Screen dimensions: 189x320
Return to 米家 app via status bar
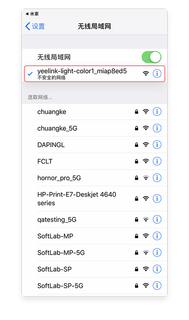(x=32, y=14)
